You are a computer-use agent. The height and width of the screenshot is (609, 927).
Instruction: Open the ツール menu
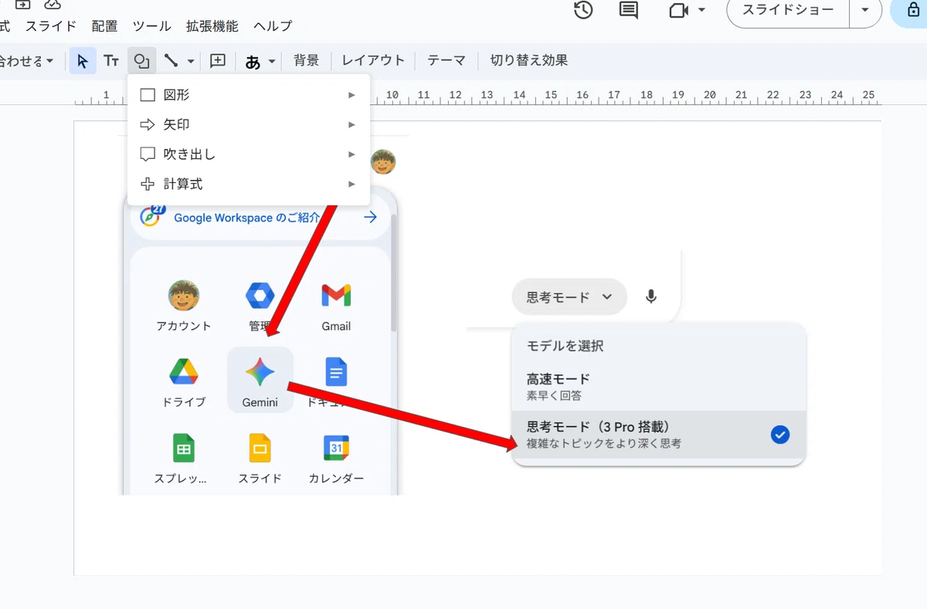[152, 26]
